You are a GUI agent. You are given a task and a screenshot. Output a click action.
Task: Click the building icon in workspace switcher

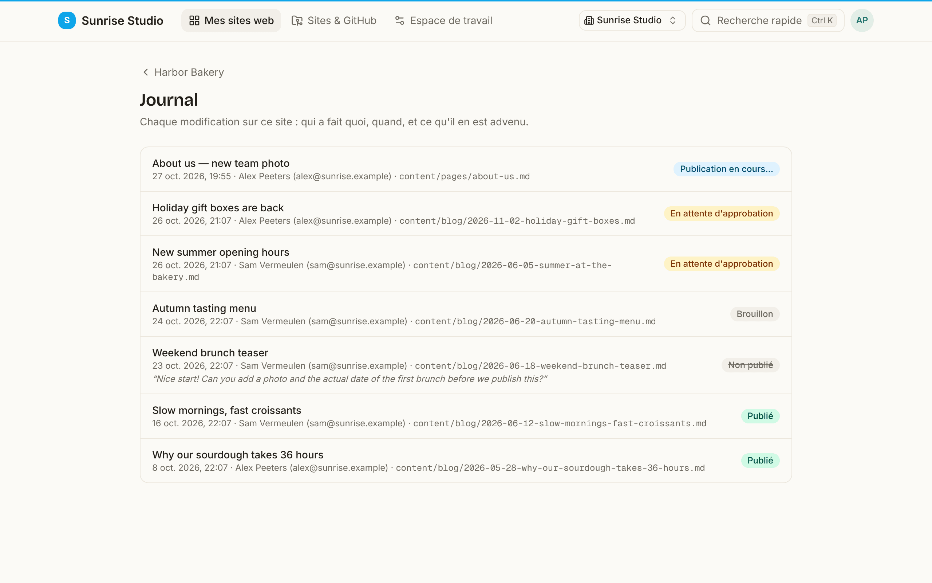coord(589,20)
